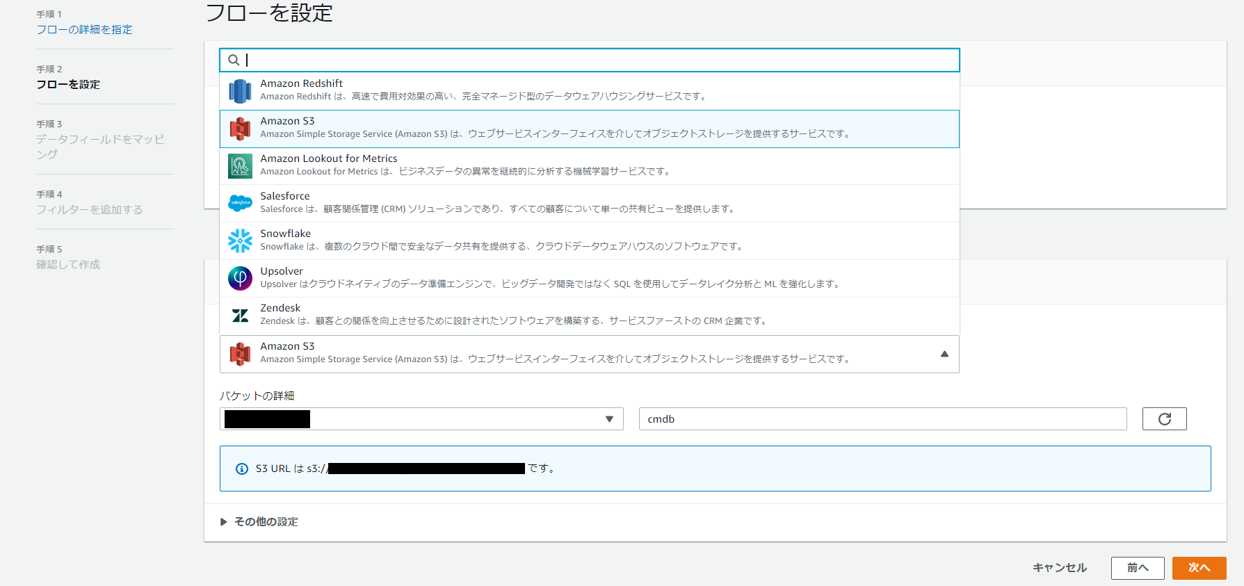Go to step 1 フローの詳細を指定 link
The width and height of the screenshot is (1244, 586).
tap(84, 29)
